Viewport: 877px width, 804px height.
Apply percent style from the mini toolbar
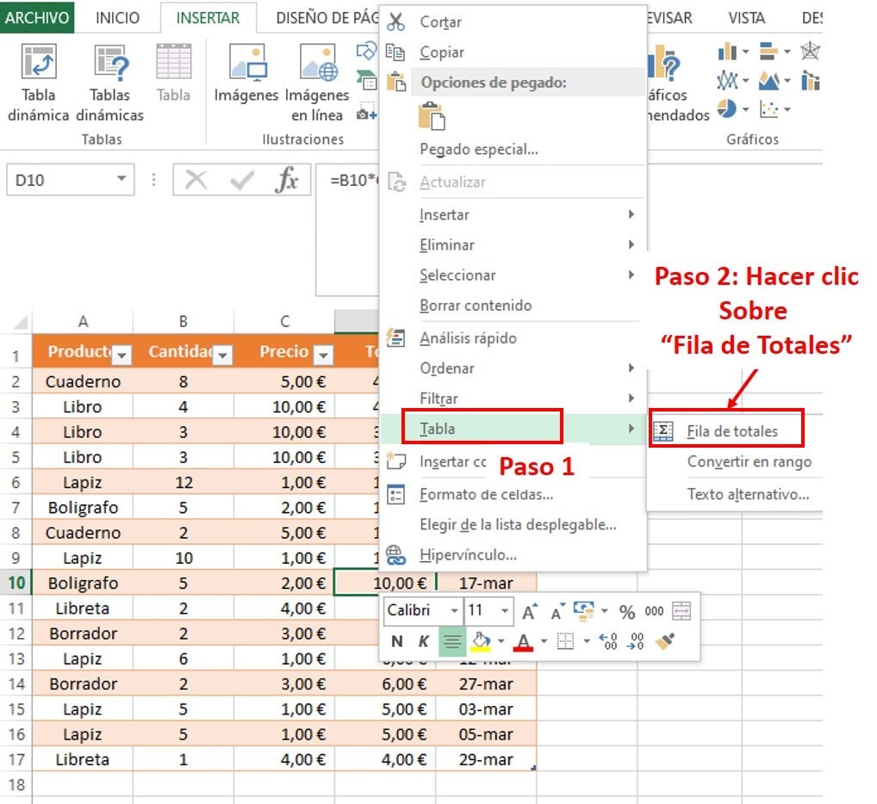pyautogui.click(x=628, y=609)
